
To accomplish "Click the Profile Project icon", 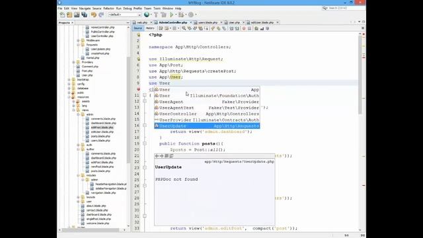I will [x=191, y=15].
